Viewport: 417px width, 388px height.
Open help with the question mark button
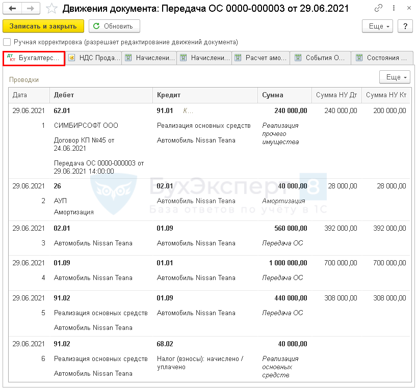click(405, 26)
